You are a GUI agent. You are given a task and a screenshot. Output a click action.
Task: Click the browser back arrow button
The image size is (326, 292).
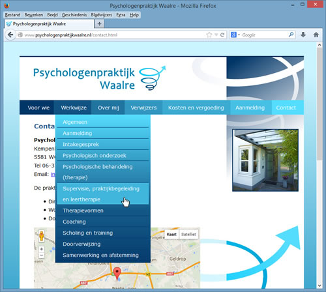10,35
